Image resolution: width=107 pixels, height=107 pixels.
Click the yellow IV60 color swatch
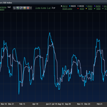86,9
